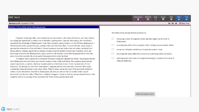Screen dimensions: 199x112
Task: Open the Help question-mark icon
Action: coord(171,19)
